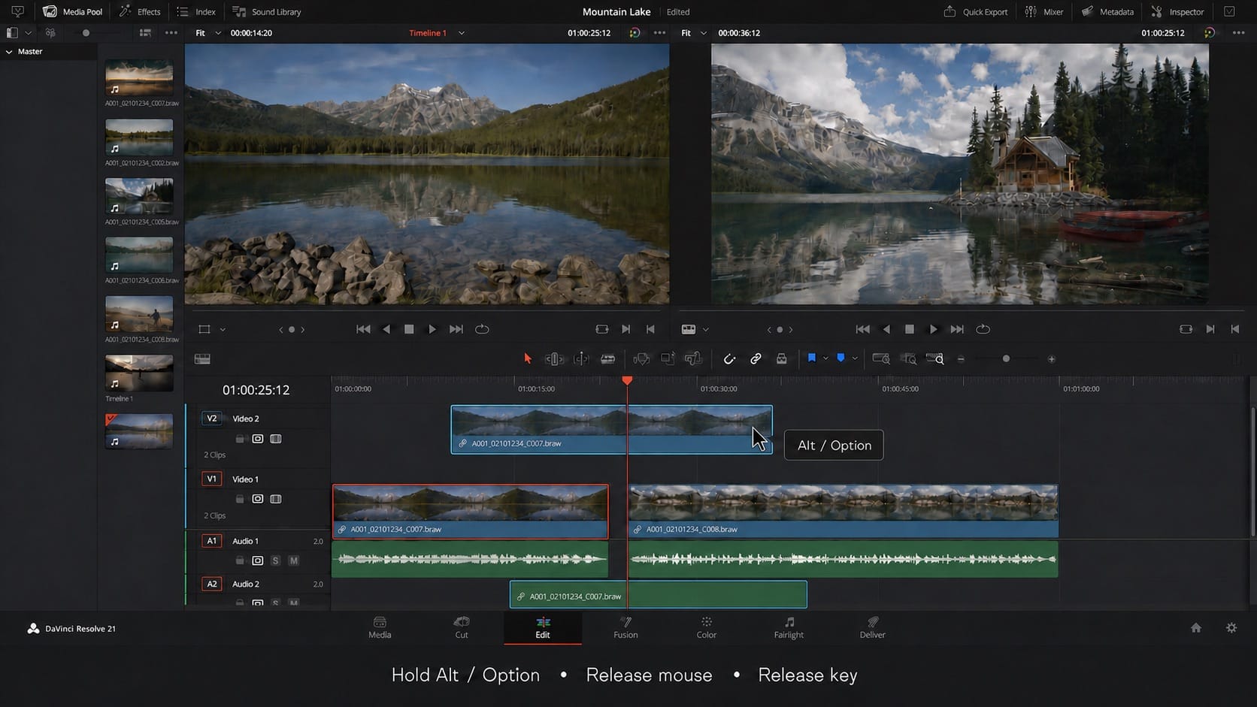The height and width of the screenshot is (707, 1257).
Task: Switch to the Color page tab
Action: tap(707, 627)
